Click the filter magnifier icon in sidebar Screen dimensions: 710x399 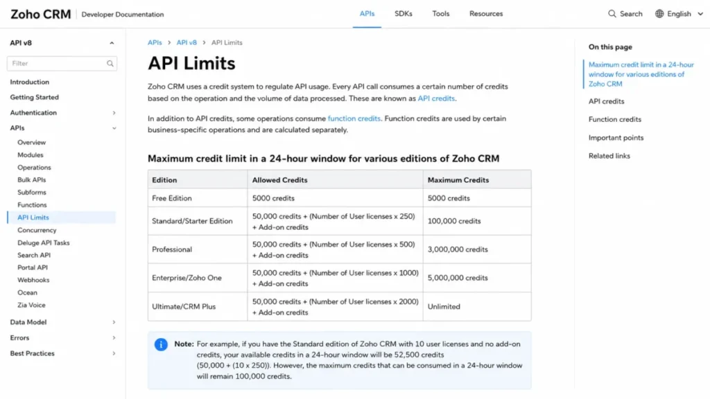click(110, 64)
